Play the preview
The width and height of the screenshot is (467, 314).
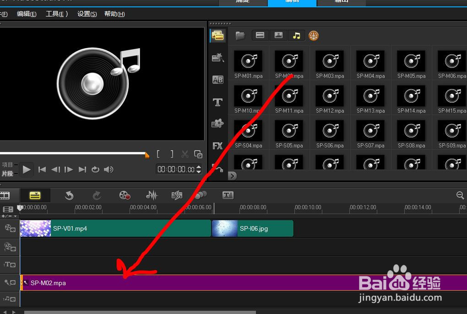(27, 170)
